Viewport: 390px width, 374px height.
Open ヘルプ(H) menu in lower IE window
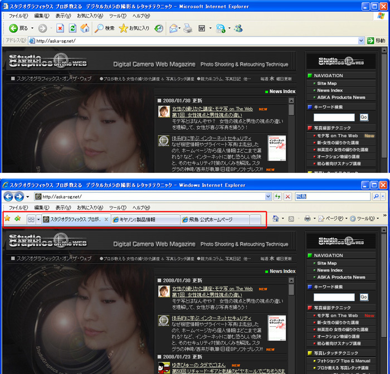(x=141, y=207)
